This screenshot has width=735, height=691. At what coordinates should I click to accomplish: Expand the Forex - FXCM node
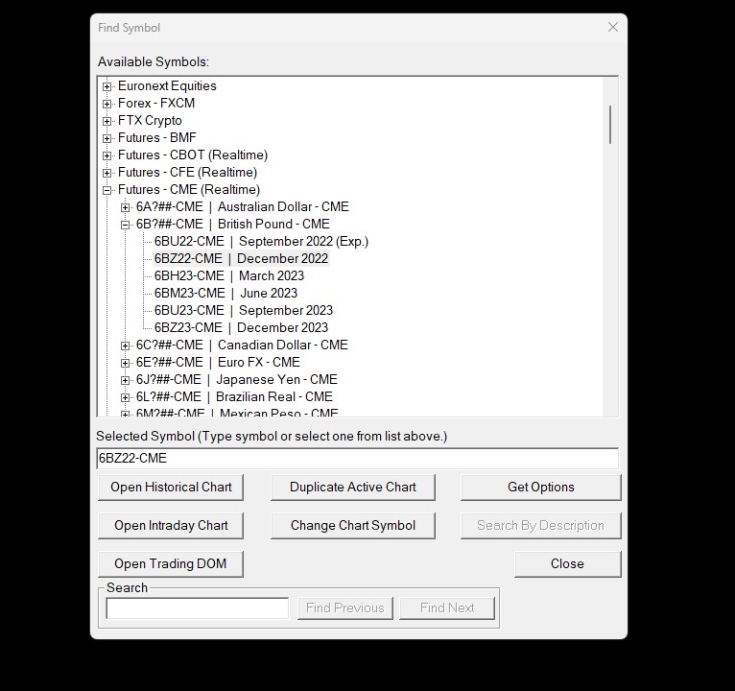tap(107, 104)
